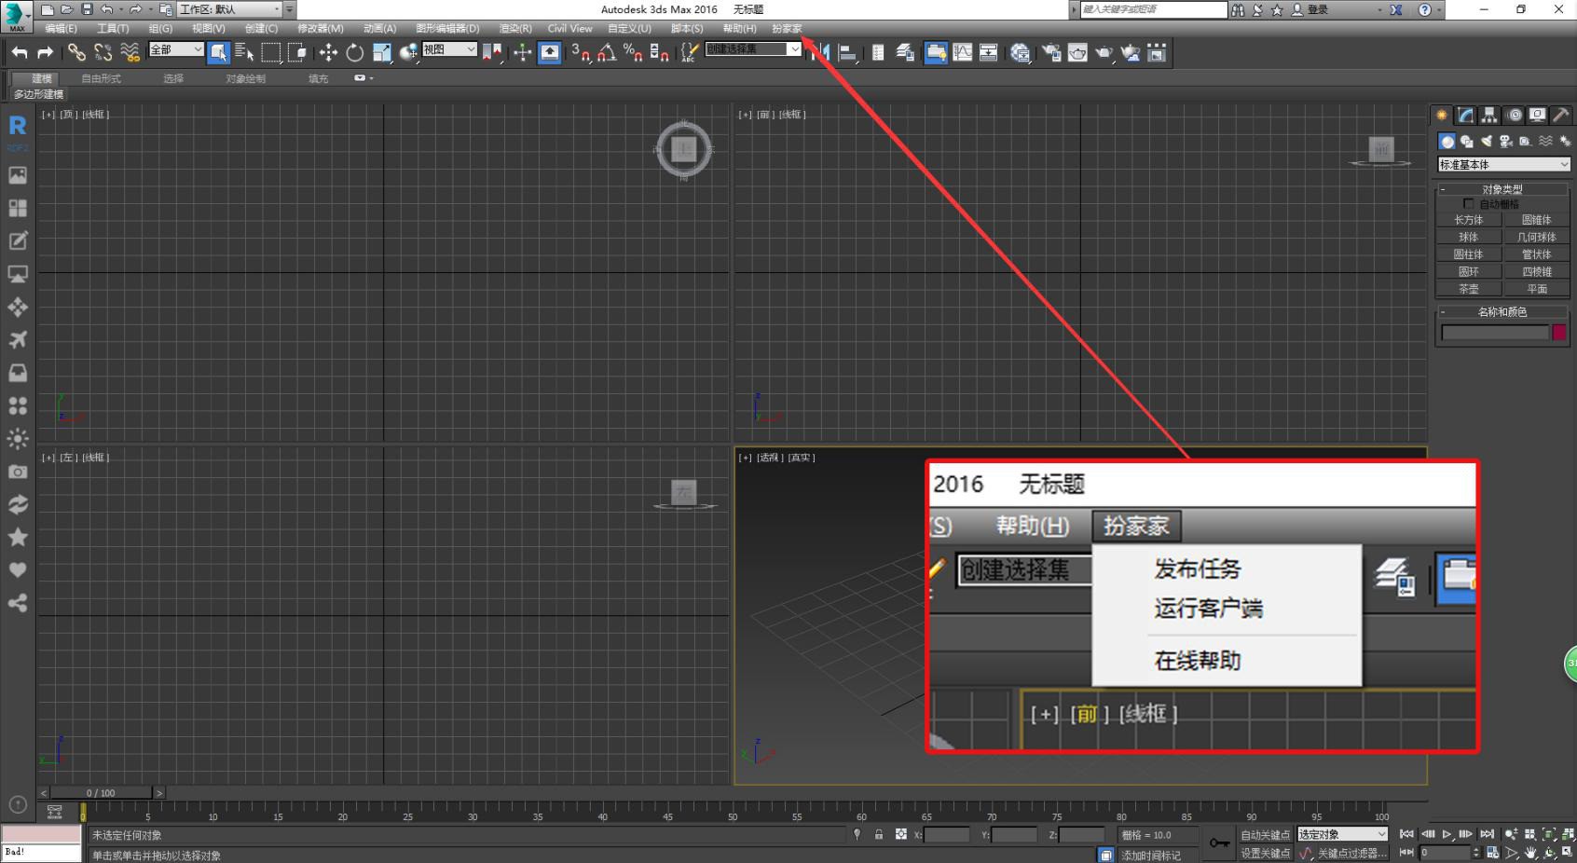Click the 长方体 object type button

coord(1468,221)
